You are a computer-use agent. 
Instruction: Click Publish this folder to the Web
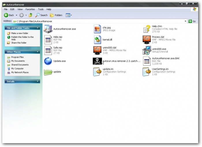[22, 38]
